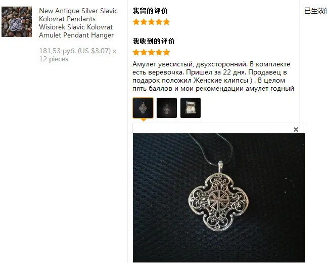Click first star under 我留的评价
The width and height of the screenshot is (327, 263).
click(x=136, y=22)
